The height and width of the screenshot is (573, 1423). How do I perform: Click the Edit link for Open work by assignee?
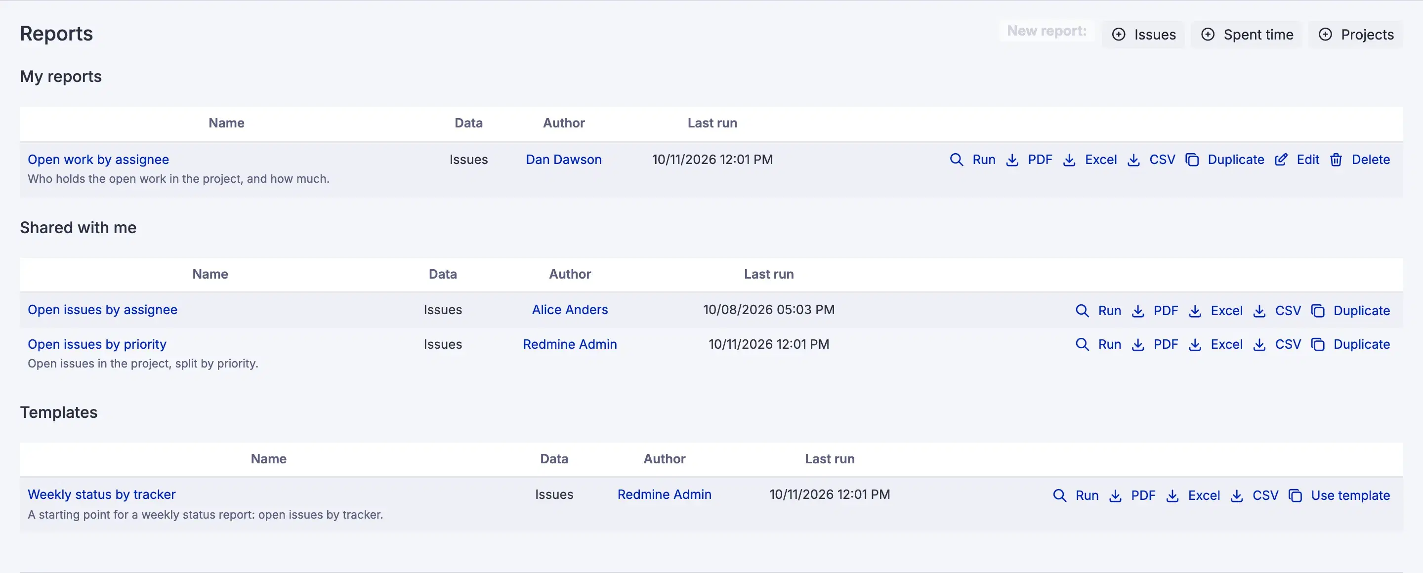click(1307, 160)
